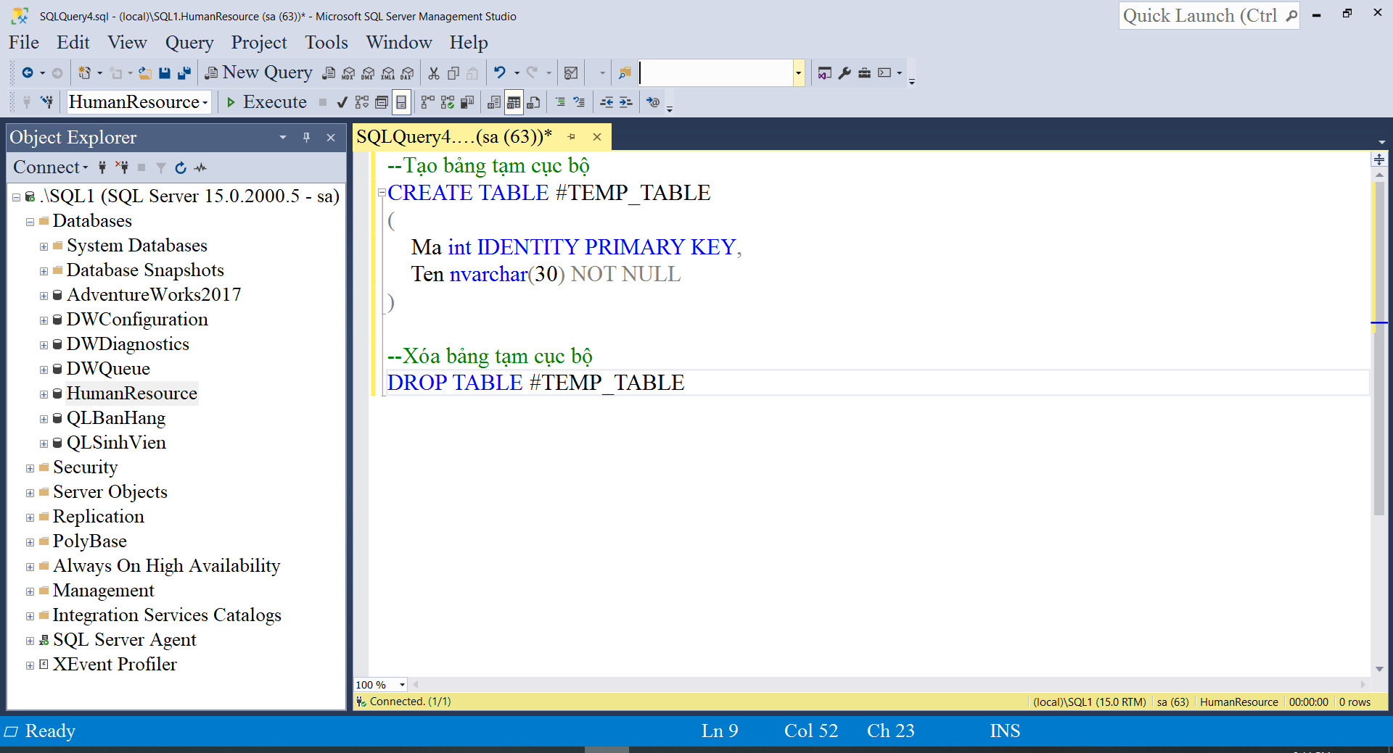The width and height of the screenshot is (1393, 753).
Task: Toggle auto-hide pin on Object Explorer
Action: point(305,137)
